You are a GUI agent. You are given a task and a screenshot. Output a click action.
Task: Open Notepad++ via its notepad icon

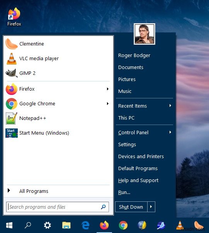(12, 118)
